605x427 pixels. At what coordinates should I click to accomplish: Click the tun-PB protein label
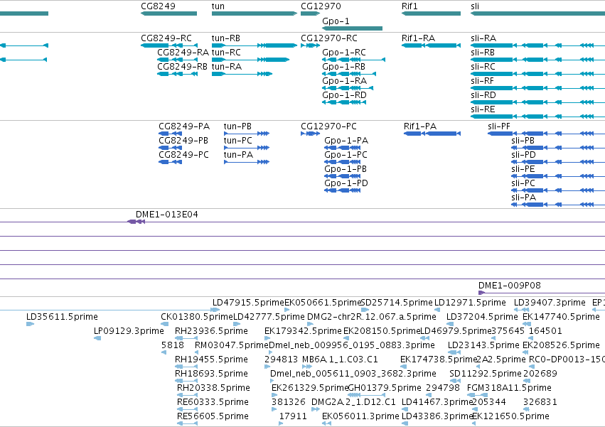point(237,126)
